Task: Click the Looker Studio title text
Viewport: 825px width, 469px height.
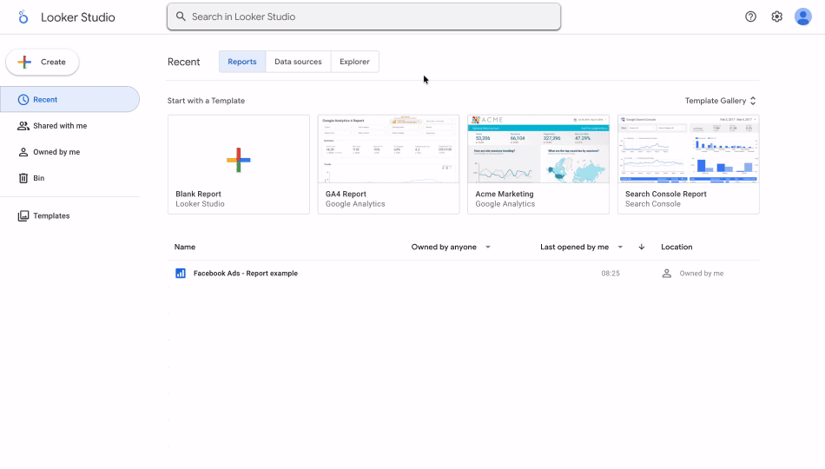Action: click(78, 17)
